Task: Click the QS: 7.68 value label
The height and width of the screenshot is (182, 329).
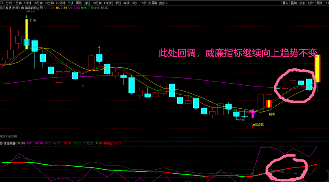Action: click(x=74, y=8)
